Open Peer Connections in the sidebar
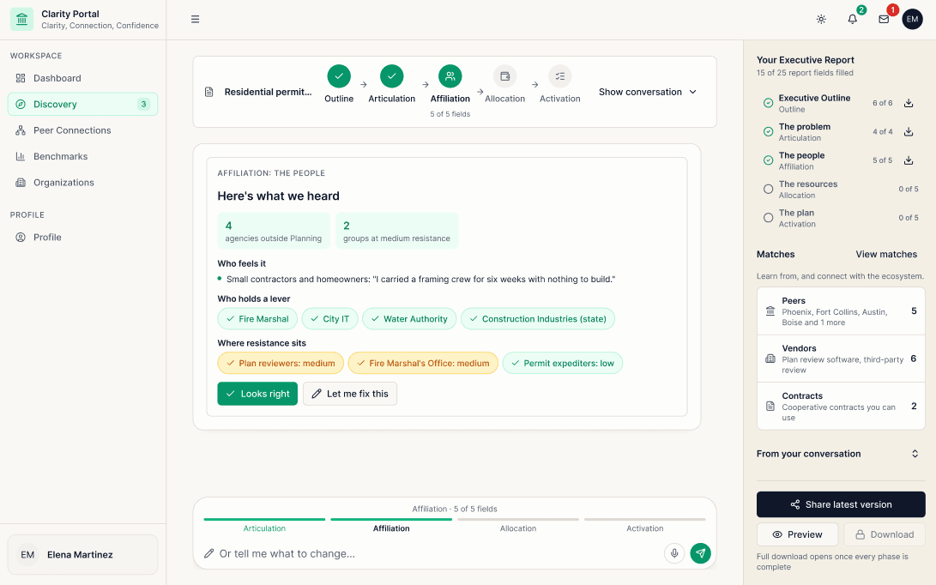 [83, 130]
